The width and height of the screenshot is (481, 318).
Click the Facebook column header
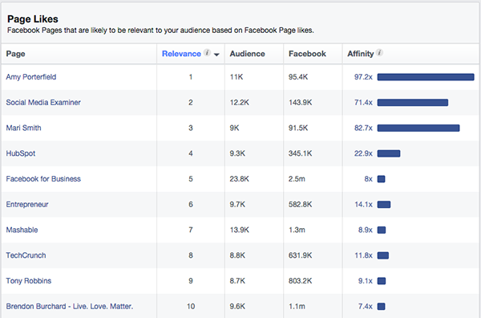pyautogui.click(x=307, y=54)
